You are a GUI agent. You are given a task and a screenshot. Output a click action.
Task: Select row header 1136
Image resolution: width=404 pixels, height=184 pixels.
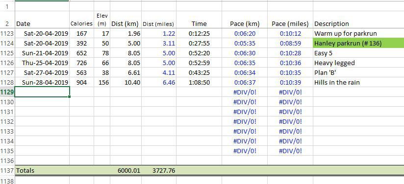(x=7, y=161)
